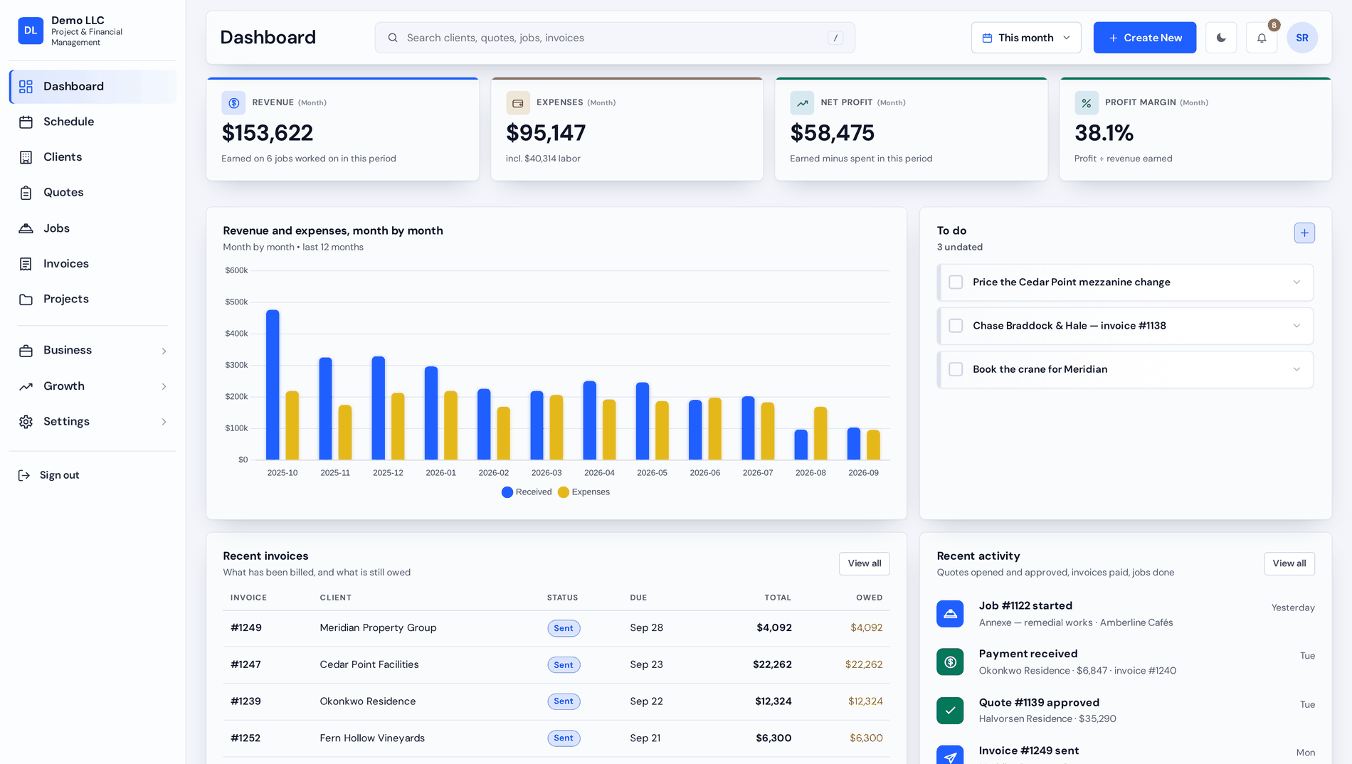This screenshot has height=764, width=1352.
Task: Check off Price the Cedar Point mezzanine change
Action: [x=956, y=282]
